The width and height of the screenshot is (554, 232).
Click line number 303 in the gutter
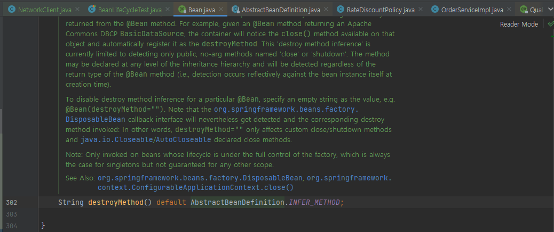(11, 214)
